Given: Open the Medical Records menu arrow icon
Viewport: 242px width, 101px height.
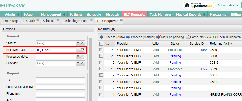Looking at the screenshot, I should click(x=205, y=15).
